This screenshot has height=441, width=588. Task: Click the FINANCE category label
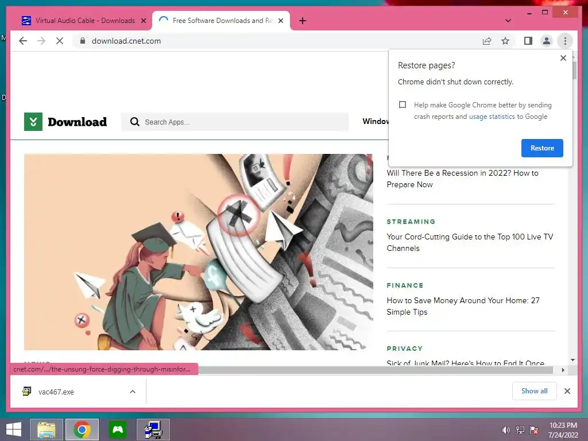pos(405,285)
